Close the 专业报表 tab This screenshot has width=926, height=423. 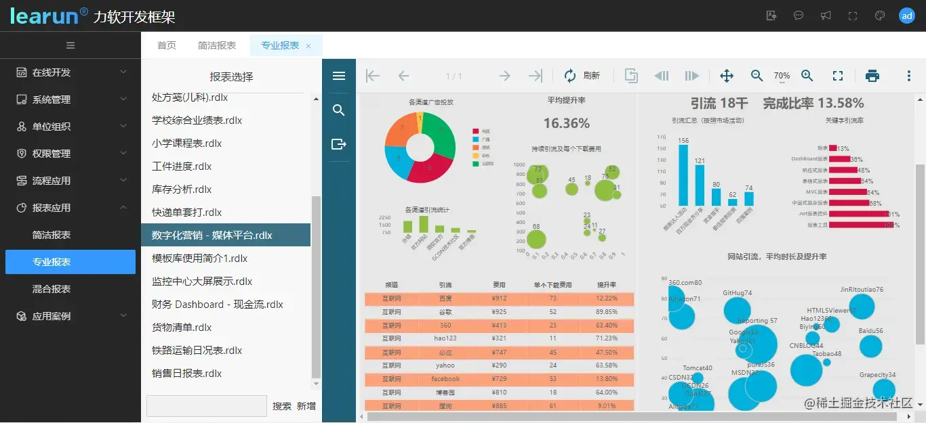tap(308, 46)
